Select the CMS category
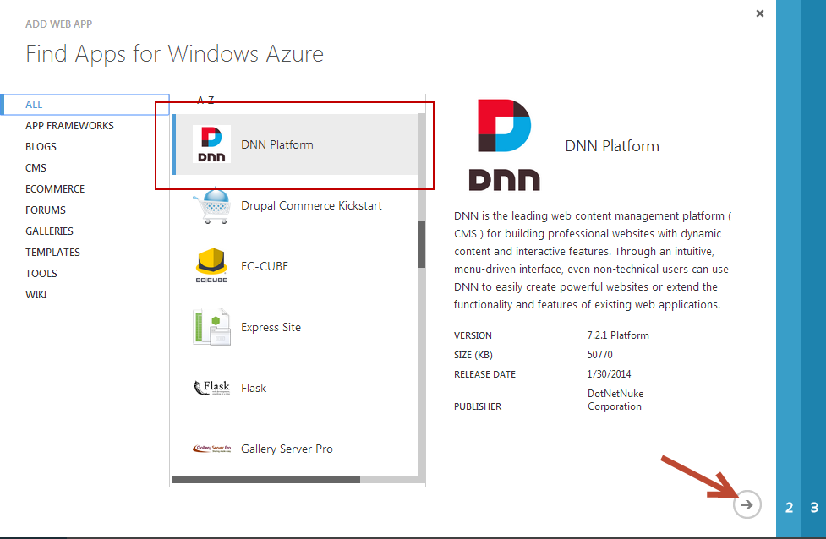This screenshot has height=539, width=826. 36,167
